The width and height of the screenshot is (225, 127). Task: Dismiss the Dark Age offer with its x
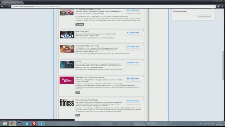tap(143, 61)
